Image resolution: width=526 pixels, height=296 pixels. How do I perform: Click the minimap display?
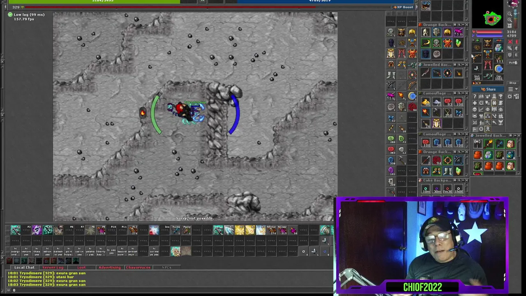coord(488,14)
